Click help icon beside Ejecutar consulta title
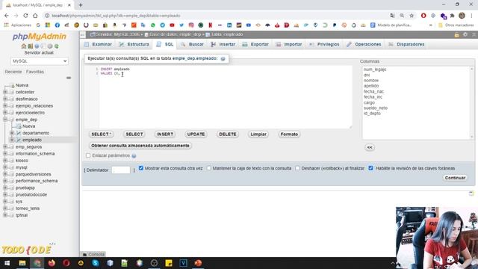The height and width of the screenshot is (269, 478). click(223, 59)
